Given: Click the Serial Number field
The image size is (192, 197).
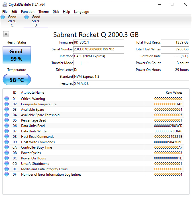Looking at the screenshot, I should 99,49.
